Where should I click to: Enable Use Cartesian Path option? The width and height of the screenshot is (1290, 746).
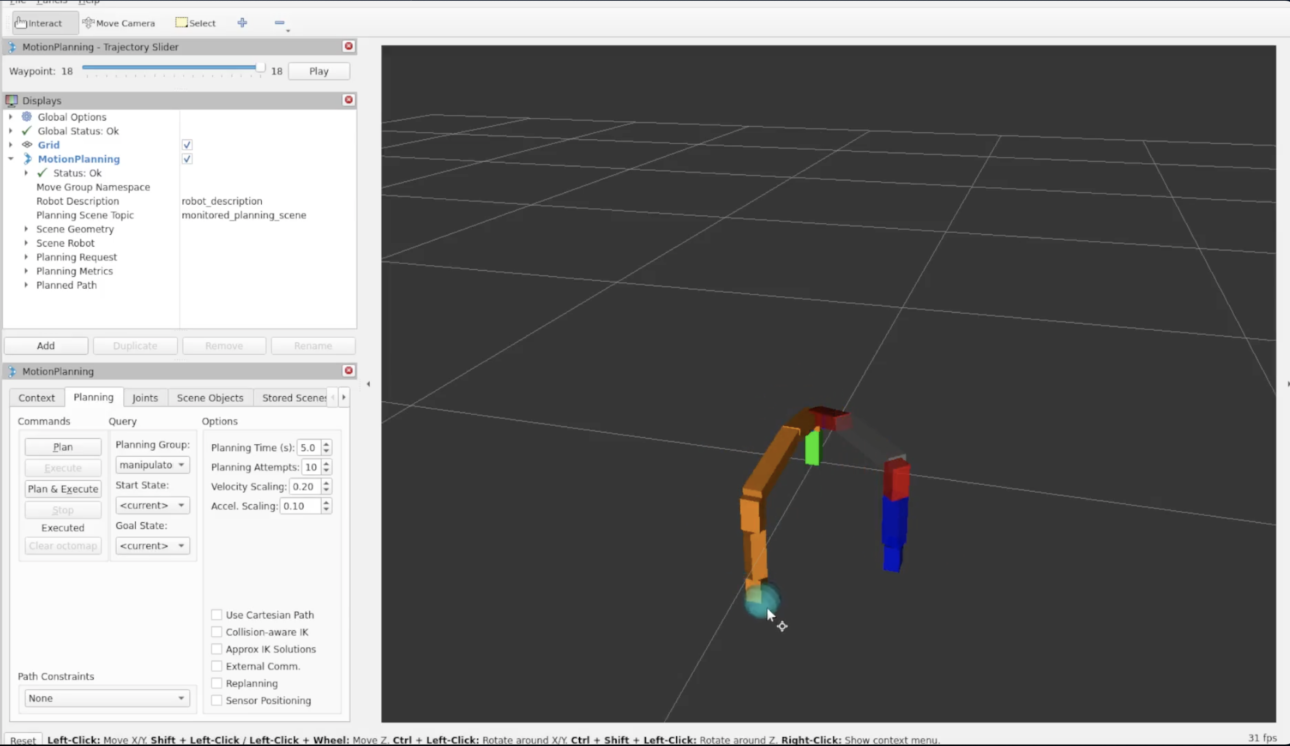(x=217, y=614)
